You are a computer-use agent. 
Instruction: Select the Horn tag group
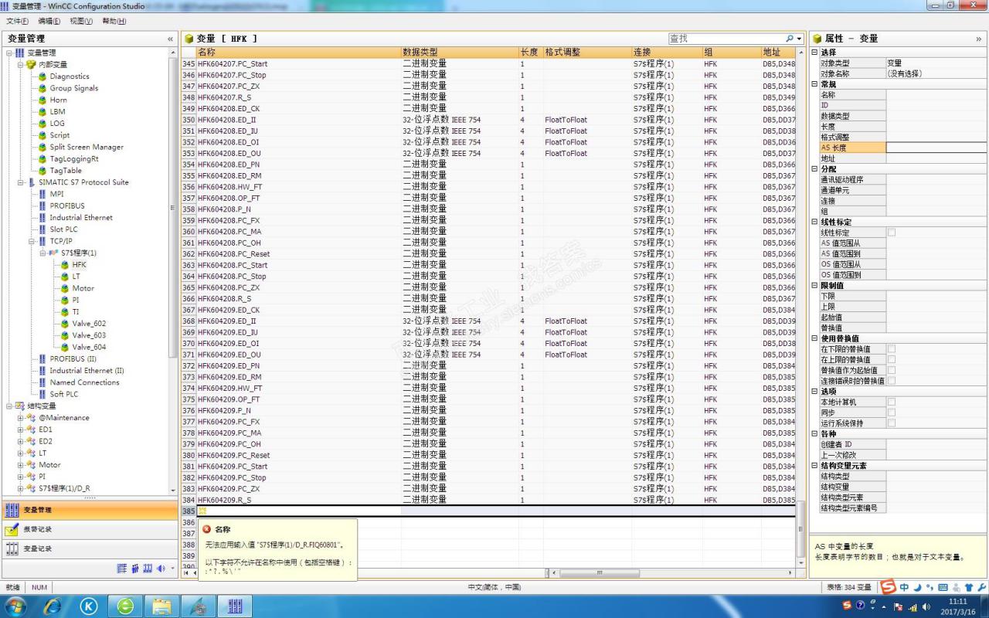[58, 100]
